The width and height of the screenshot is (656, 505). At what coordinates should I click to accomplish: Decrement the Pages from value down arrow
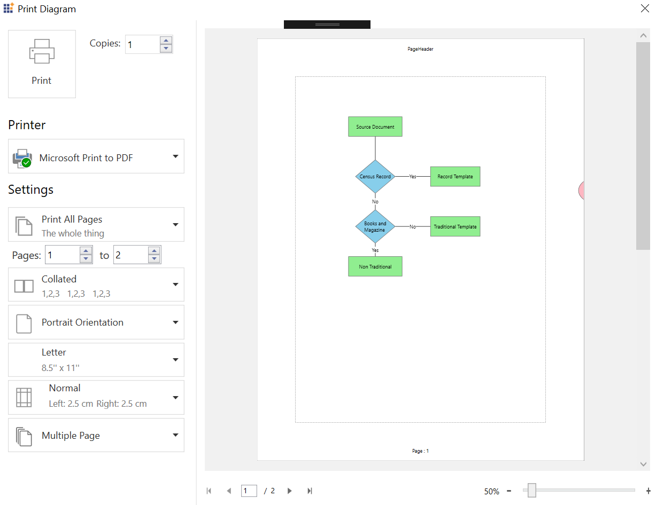click(x=86, y=259)
